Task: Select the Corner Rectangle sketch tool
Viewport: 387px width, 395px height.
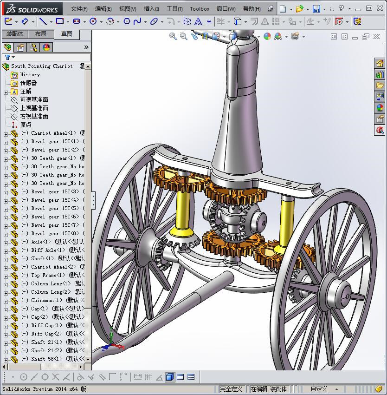Action: click(60, 21)
